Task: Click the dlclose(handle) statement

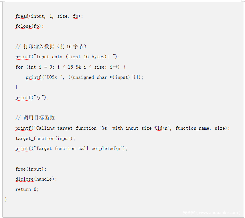Action: (x=36, y=179)
